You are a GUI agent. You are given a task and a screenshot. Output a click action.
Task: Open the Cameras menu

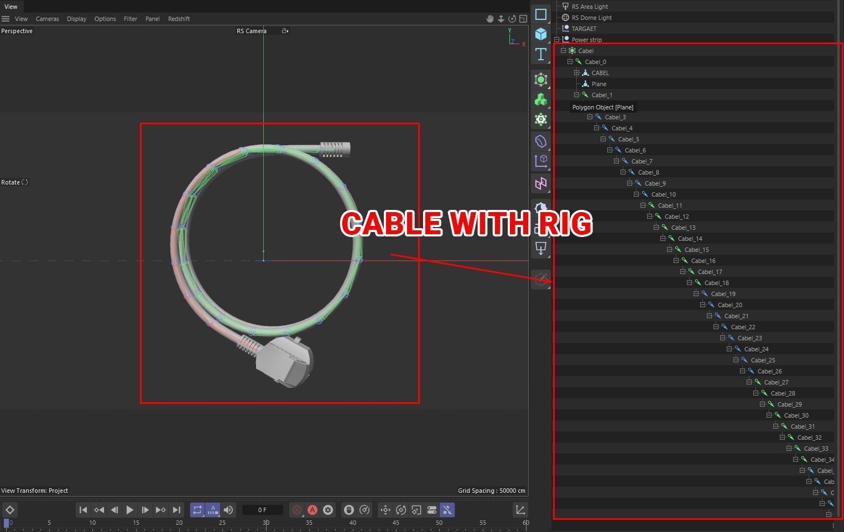point(48,19)
